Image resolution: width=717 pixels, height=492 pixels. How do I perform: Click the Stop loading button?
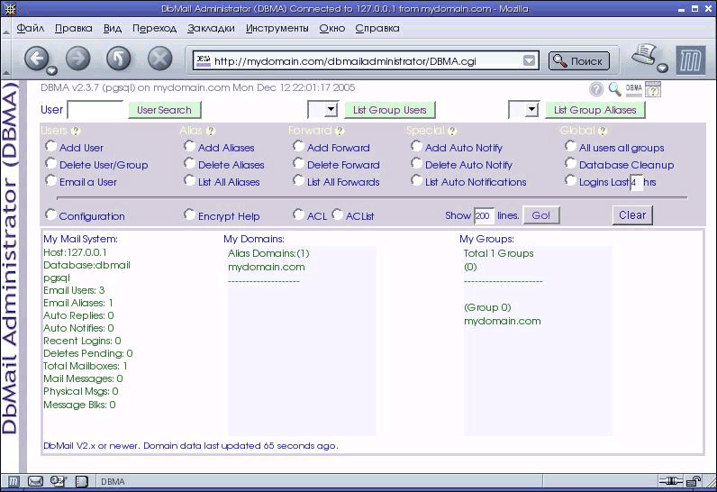point(159,59)
